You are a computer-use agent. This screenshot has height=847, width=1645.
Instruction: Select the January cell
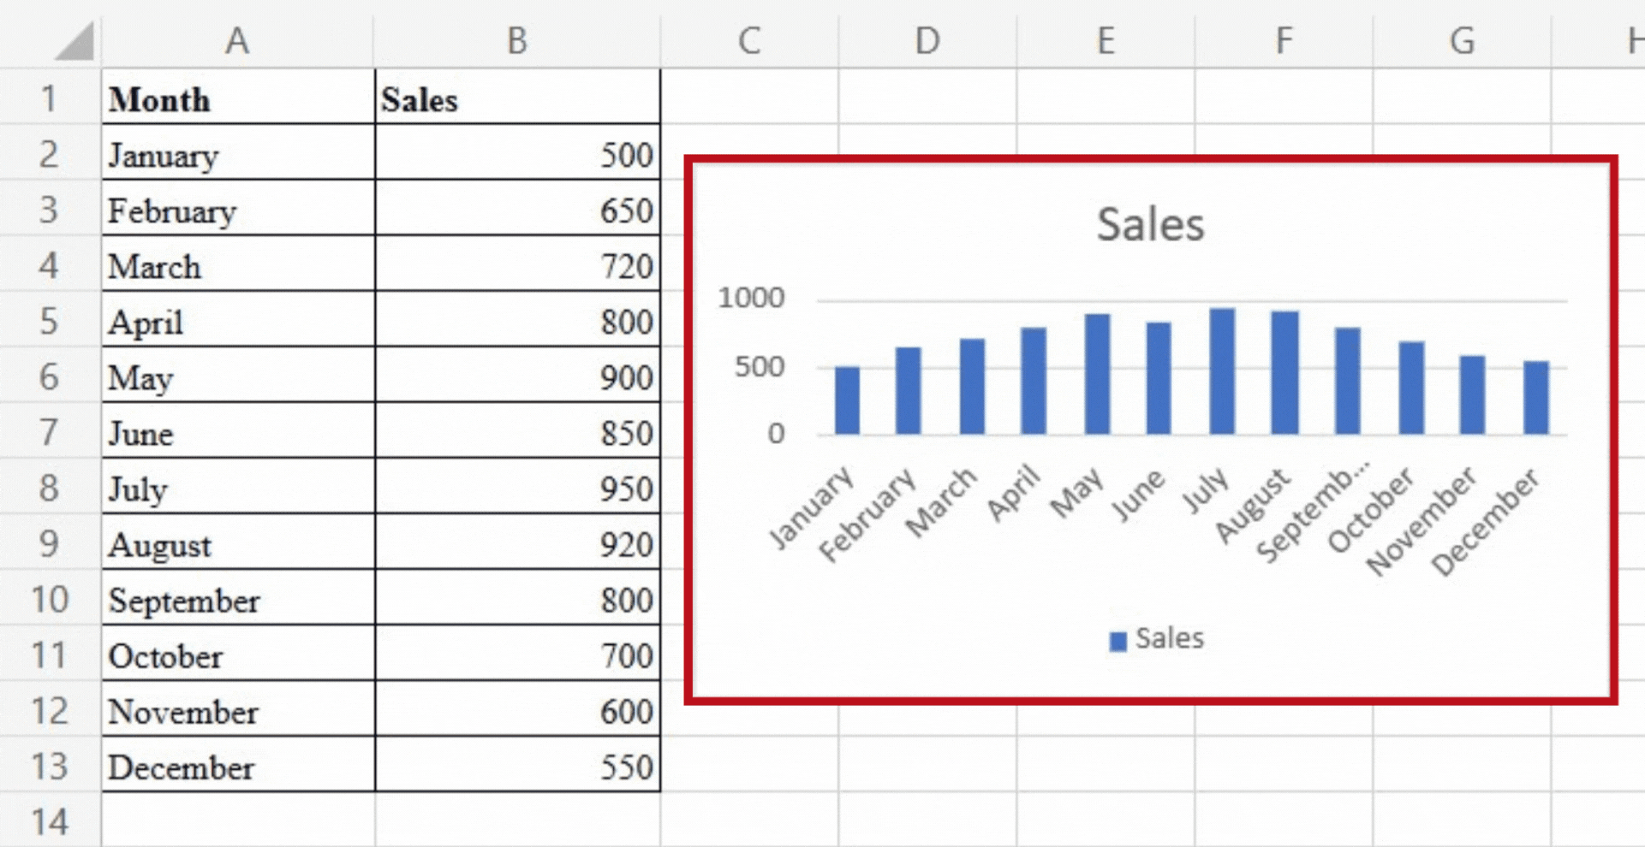[x=238, y=153]
